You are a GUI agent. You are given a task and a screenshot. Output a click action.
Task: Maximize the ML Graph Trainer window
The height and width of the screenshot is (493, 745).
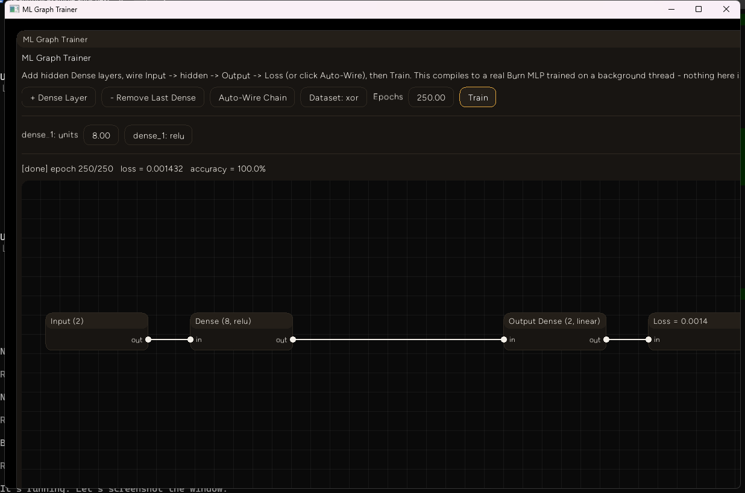coord(699,9)
